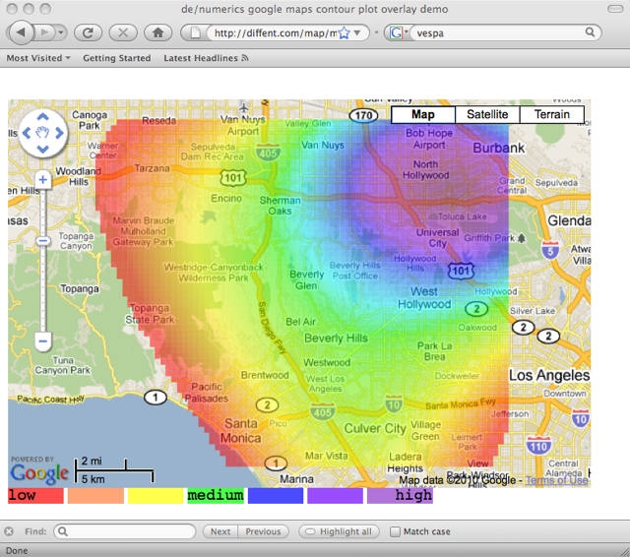The image size is (630, 557).
Task: Click the Next button in Find bar
Action: point(220,531)
